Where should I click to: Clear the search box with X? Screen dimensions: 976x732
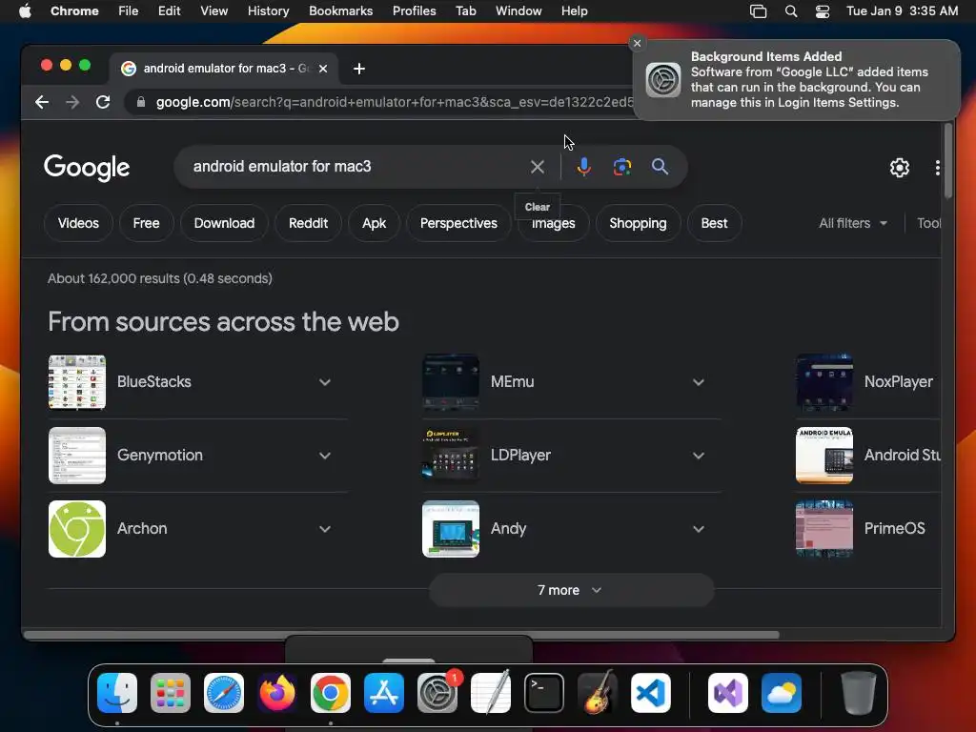click(538, 167)
